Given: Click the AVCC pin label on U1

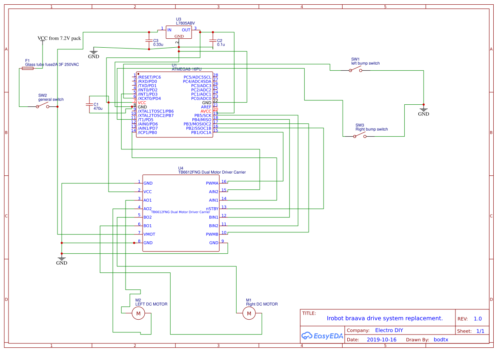Looking at the screenshot, I should [206, 111].
